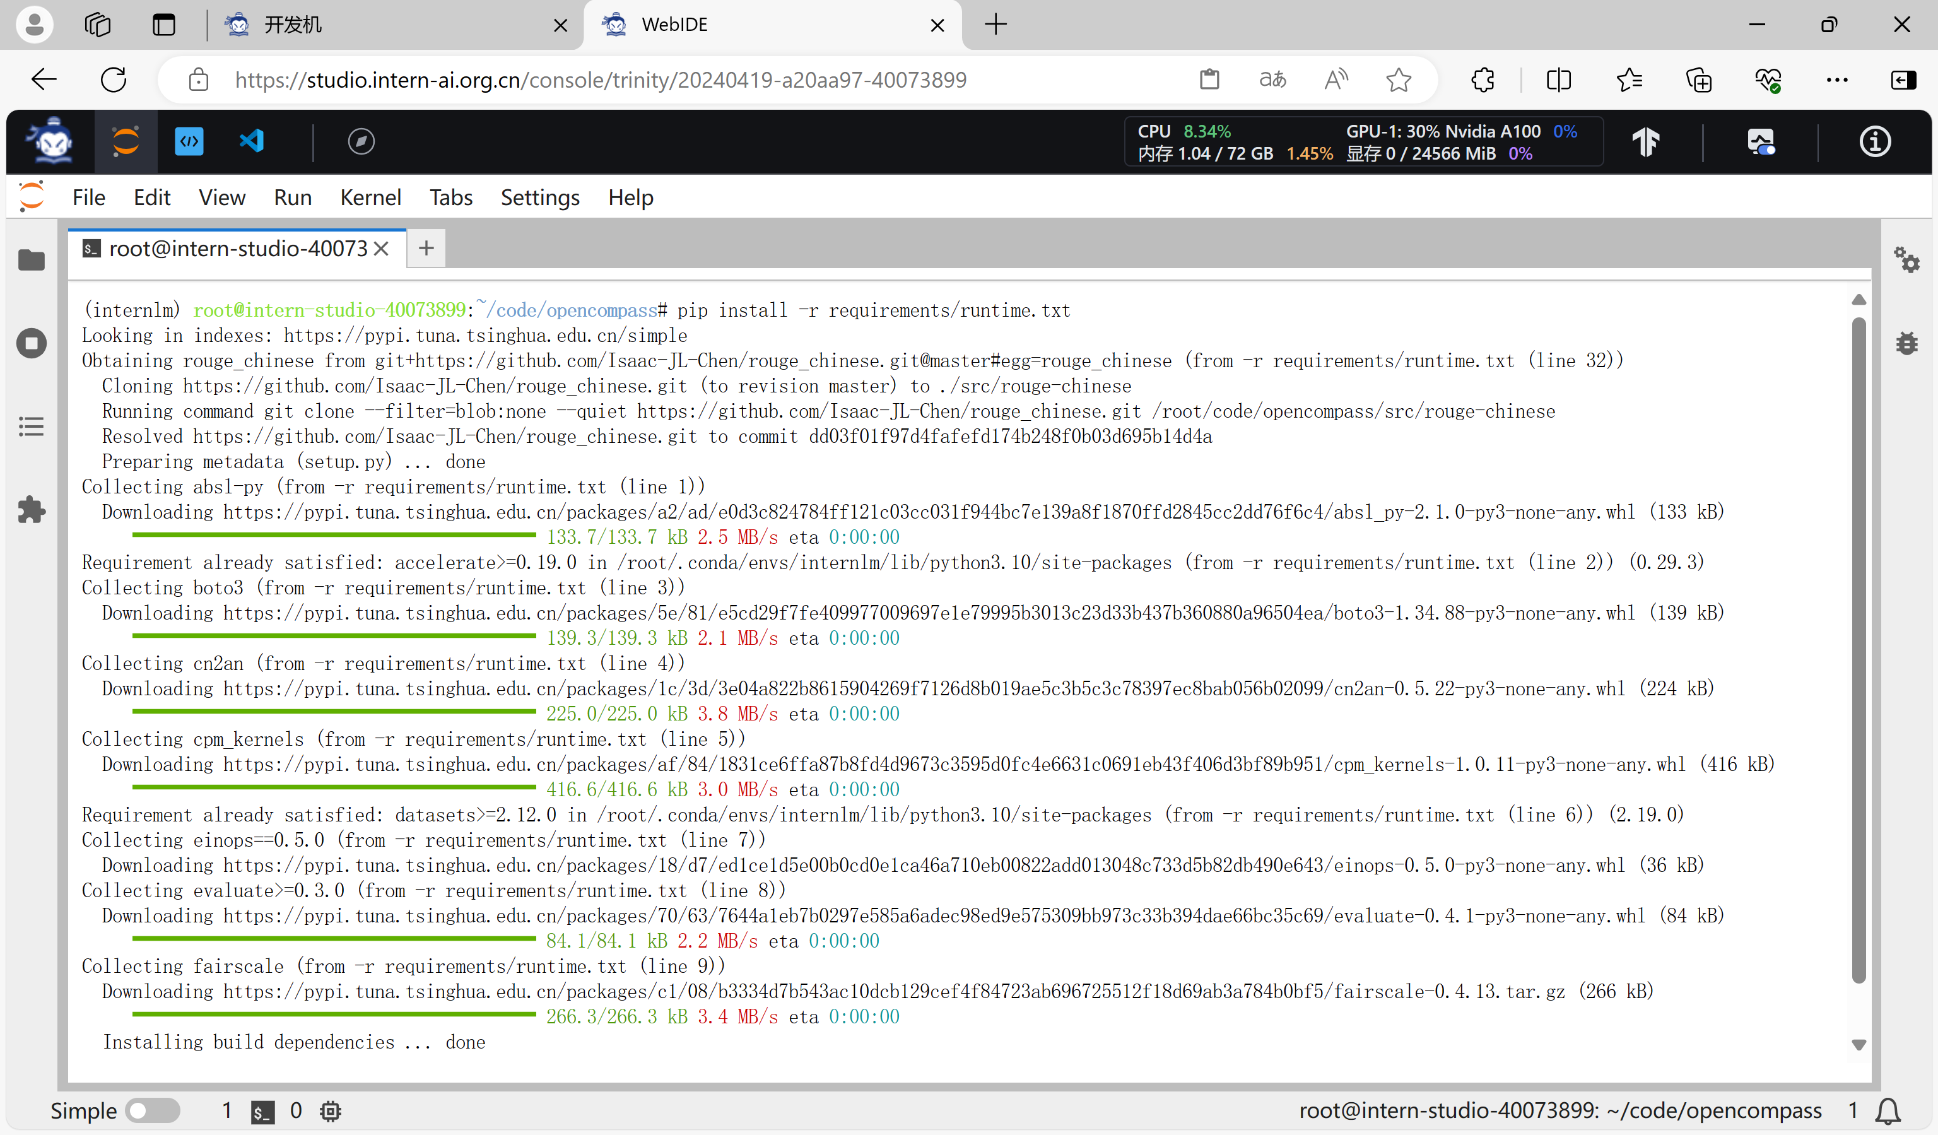Open the Settings menu

[x=540, y=197]
